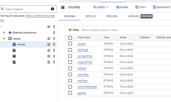
Task: Open the genres field link
Action: coord(82,93)
